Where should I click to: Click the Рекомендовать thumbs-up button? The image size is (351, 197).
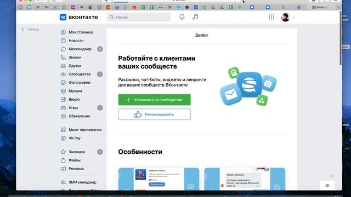tap(155, 114)
